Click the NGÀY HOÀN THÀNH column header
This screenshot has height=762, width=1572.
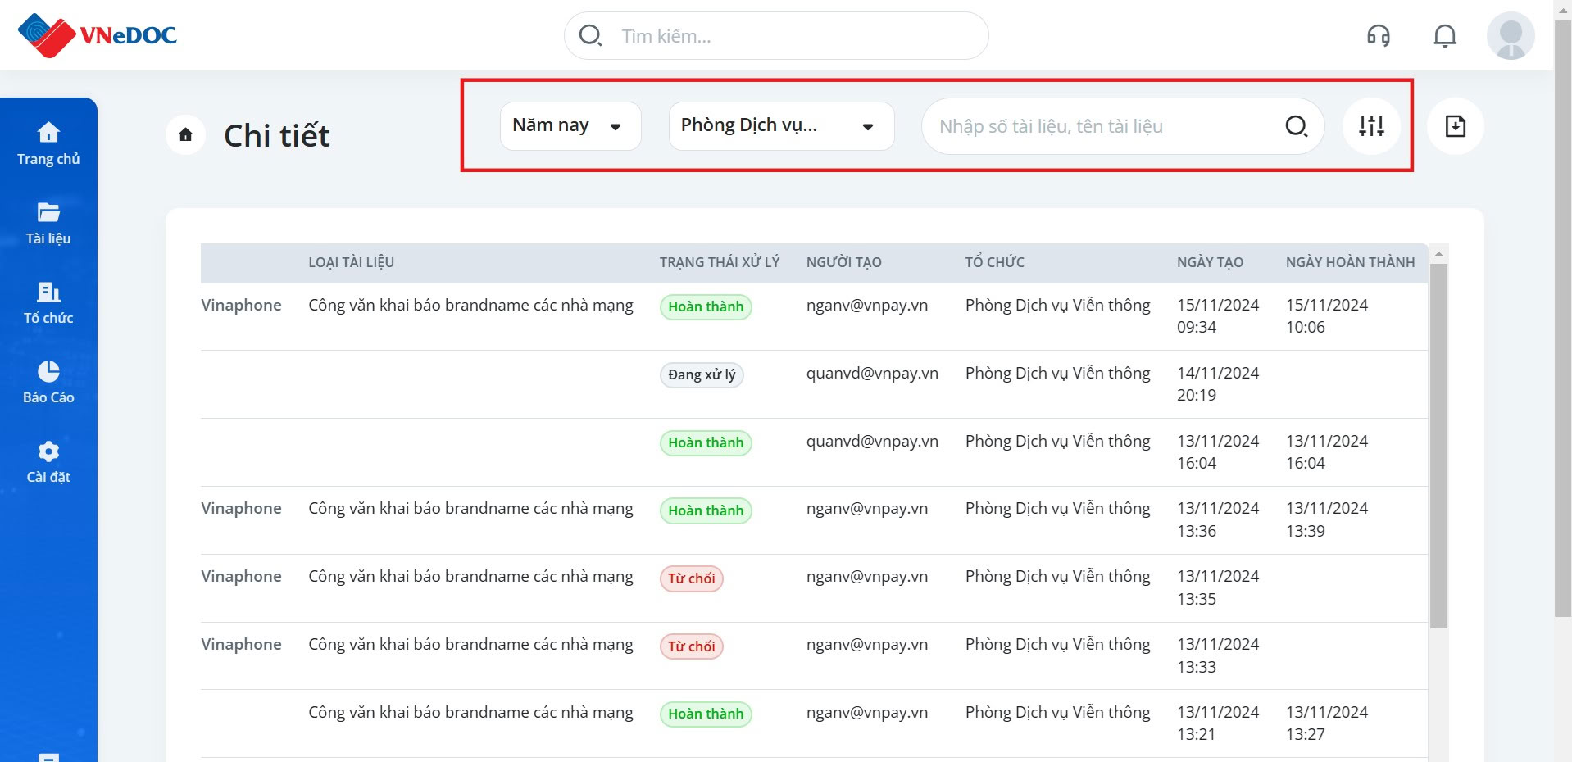1350,262
